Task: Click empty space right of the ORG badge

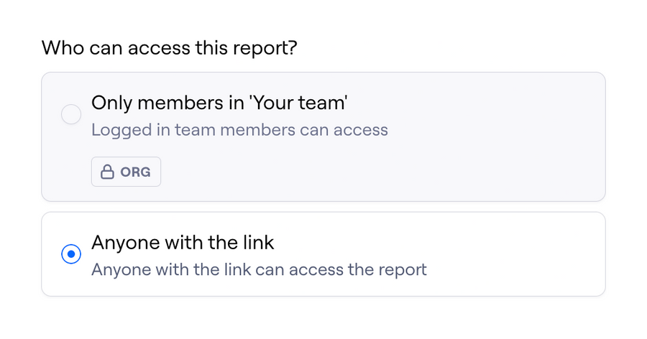Action: coord(359,172)
